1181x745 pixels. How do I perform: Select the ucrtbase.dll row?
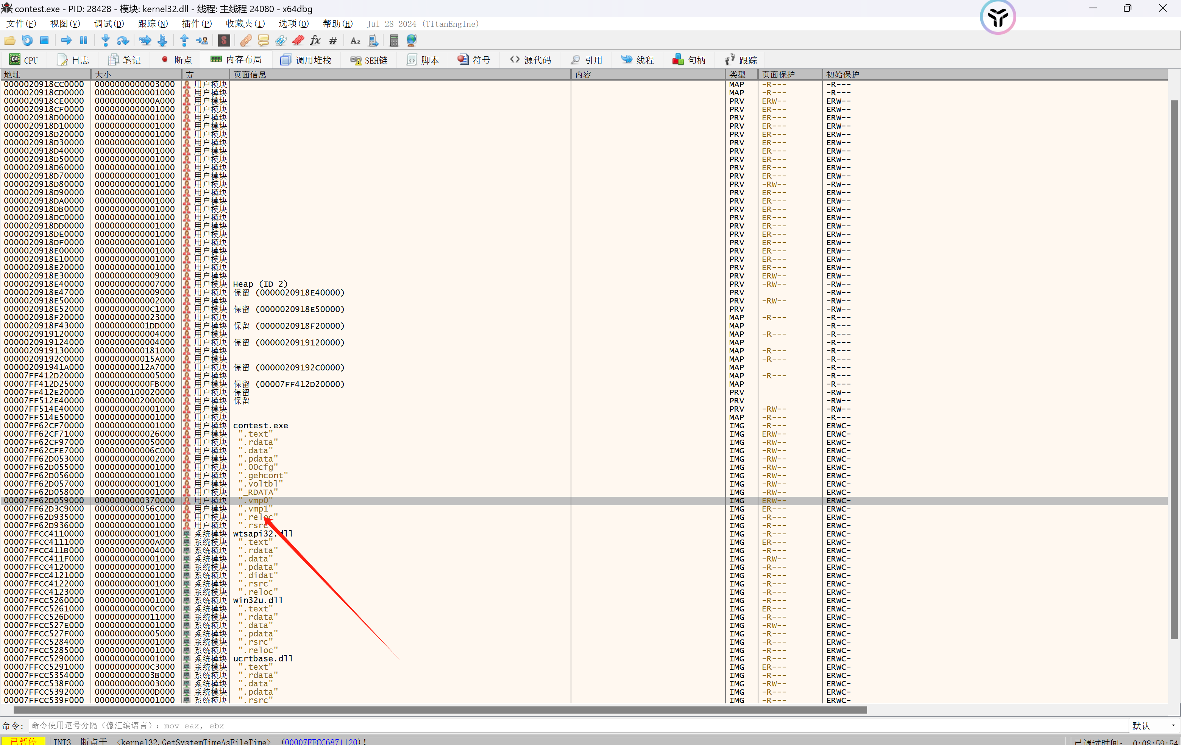tap(583, 658)
